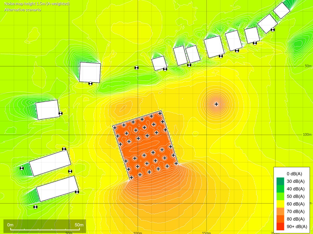Screen dimensions: 313x234
Task: Click the 90+ dB(A) red legend swatch
Action: pyautogui.click(x=280, y=226)
